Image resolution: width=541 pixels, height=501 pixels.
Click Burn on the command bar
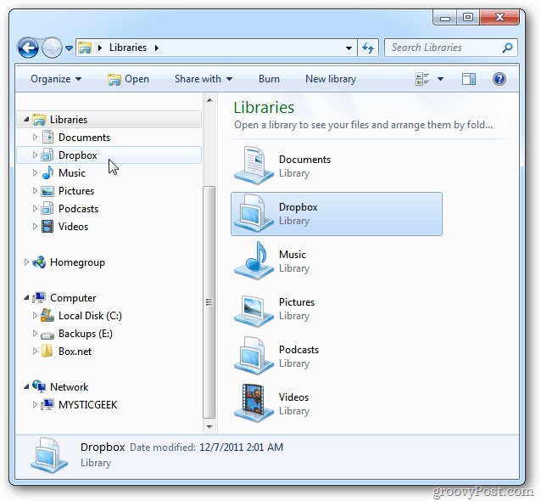269,79
